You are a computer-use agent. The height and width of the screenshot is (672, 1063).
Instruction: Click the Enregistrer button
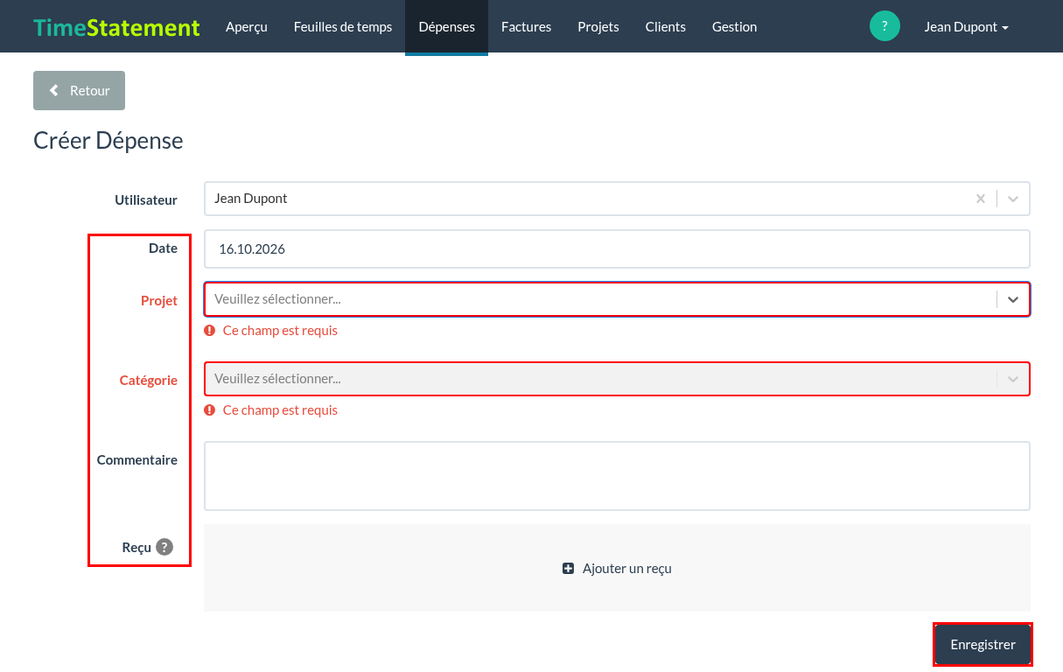point(983,645)
